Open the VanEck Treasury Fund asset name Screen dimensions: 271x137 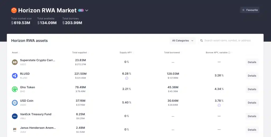pyautogui.click(x=35, y=114)
